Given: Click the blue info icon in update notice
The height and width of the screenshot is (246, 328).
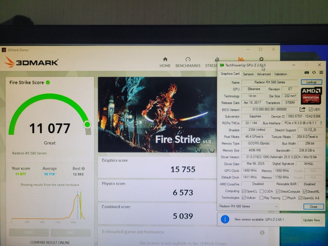Looking at the screenshot, I should [225, 219].
